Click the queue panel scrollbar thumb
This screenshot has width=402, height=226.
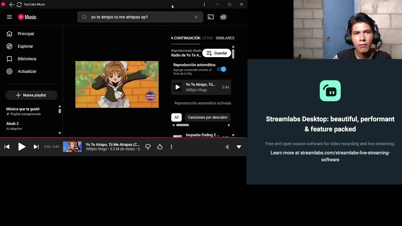coord(233,54)
